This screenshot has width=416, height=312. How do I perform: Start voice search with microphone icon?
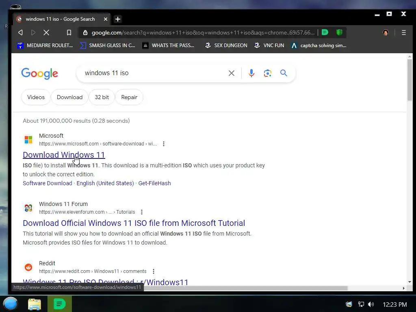251,73
